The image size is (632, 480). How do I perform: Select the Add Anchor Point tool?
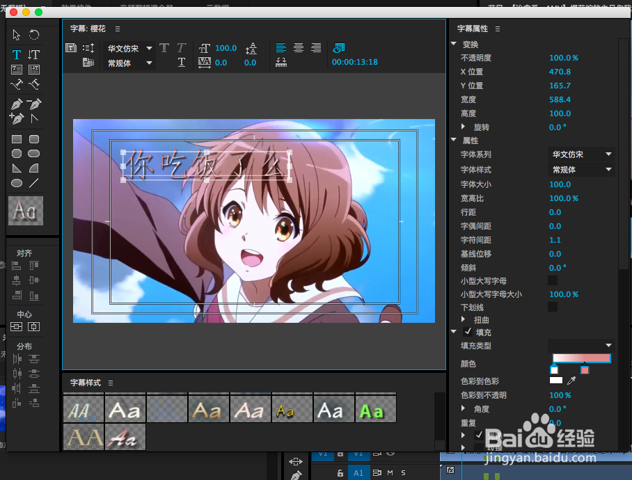click(17, 118)
